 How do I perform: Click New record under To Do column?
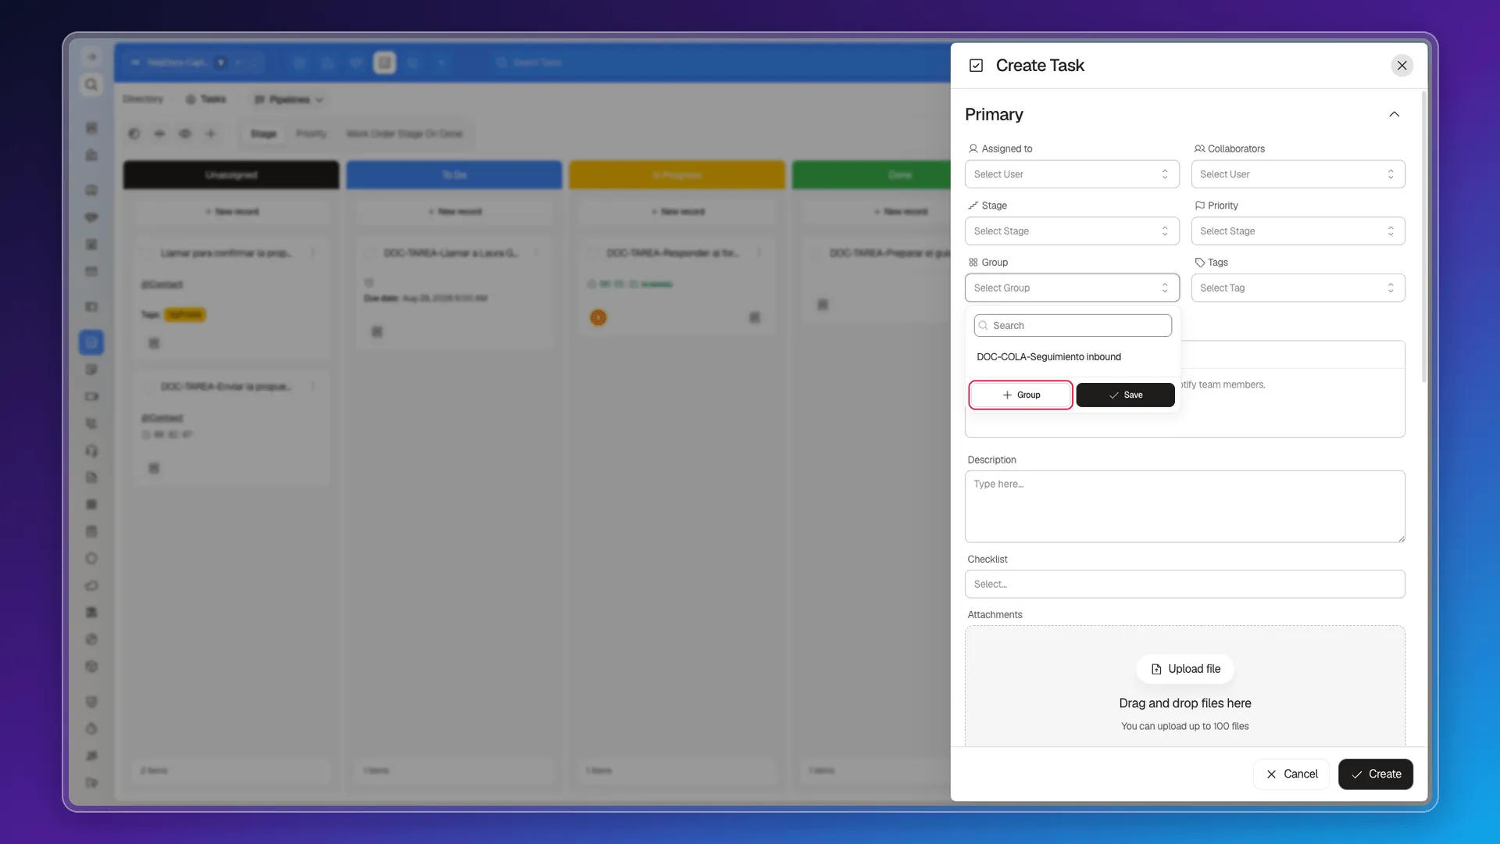pos(455,212)
